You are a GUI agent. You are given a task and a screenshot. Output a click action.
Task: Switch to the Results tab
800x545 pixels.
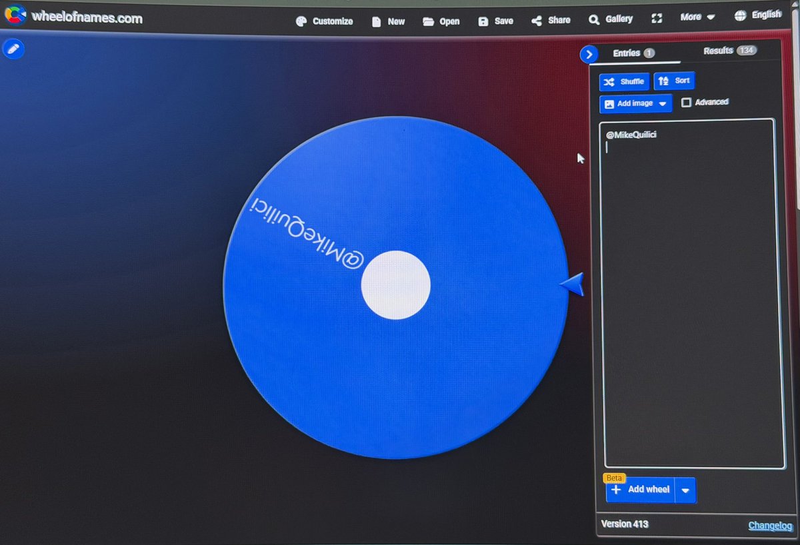(729, 51)
